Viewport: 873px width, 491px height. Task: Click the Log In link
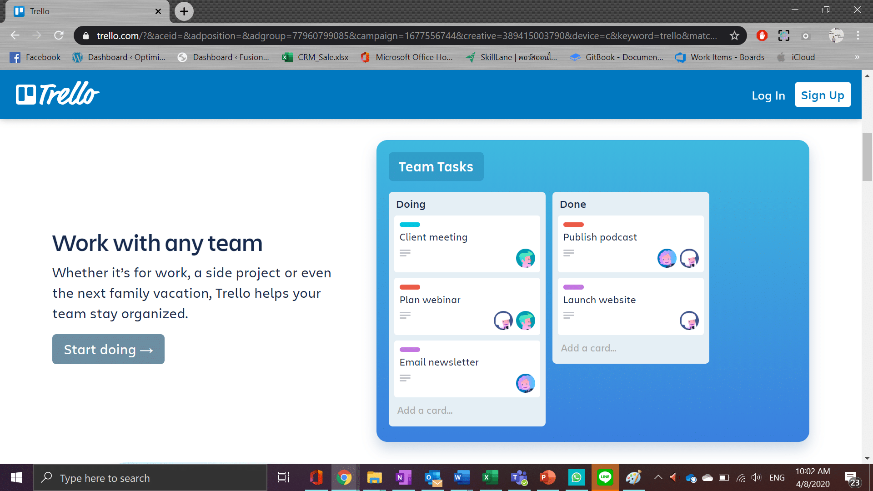click(x=768, y=95)
